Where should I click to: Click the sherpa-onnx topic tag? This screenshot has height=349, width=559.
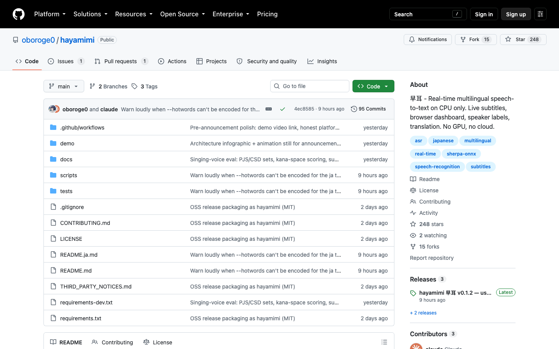(x=461, y=154)
